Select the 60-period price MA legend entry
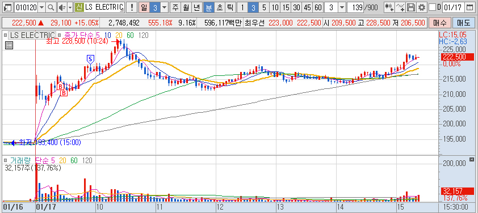Image resolution: width=478 pixels, height=213 pixels. [x=130, y=35]
